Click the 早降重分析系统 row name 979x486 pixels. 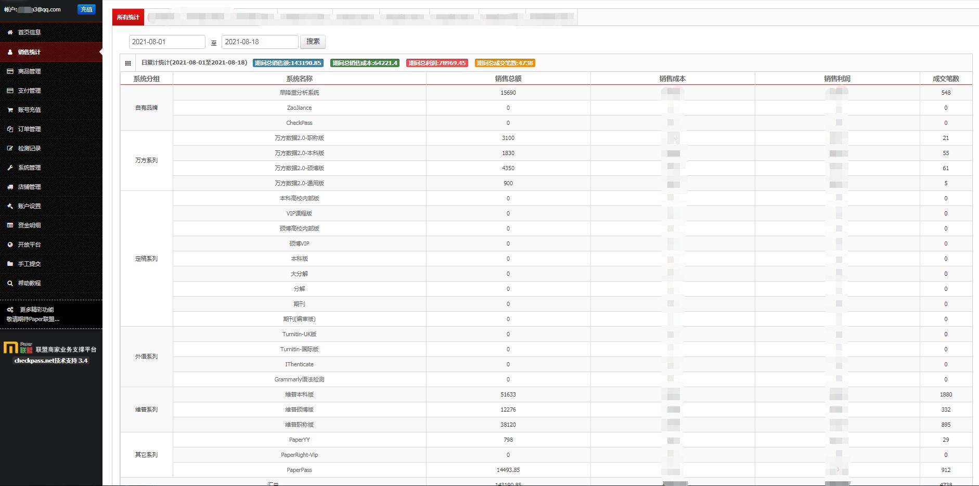(x=300, y=93)
